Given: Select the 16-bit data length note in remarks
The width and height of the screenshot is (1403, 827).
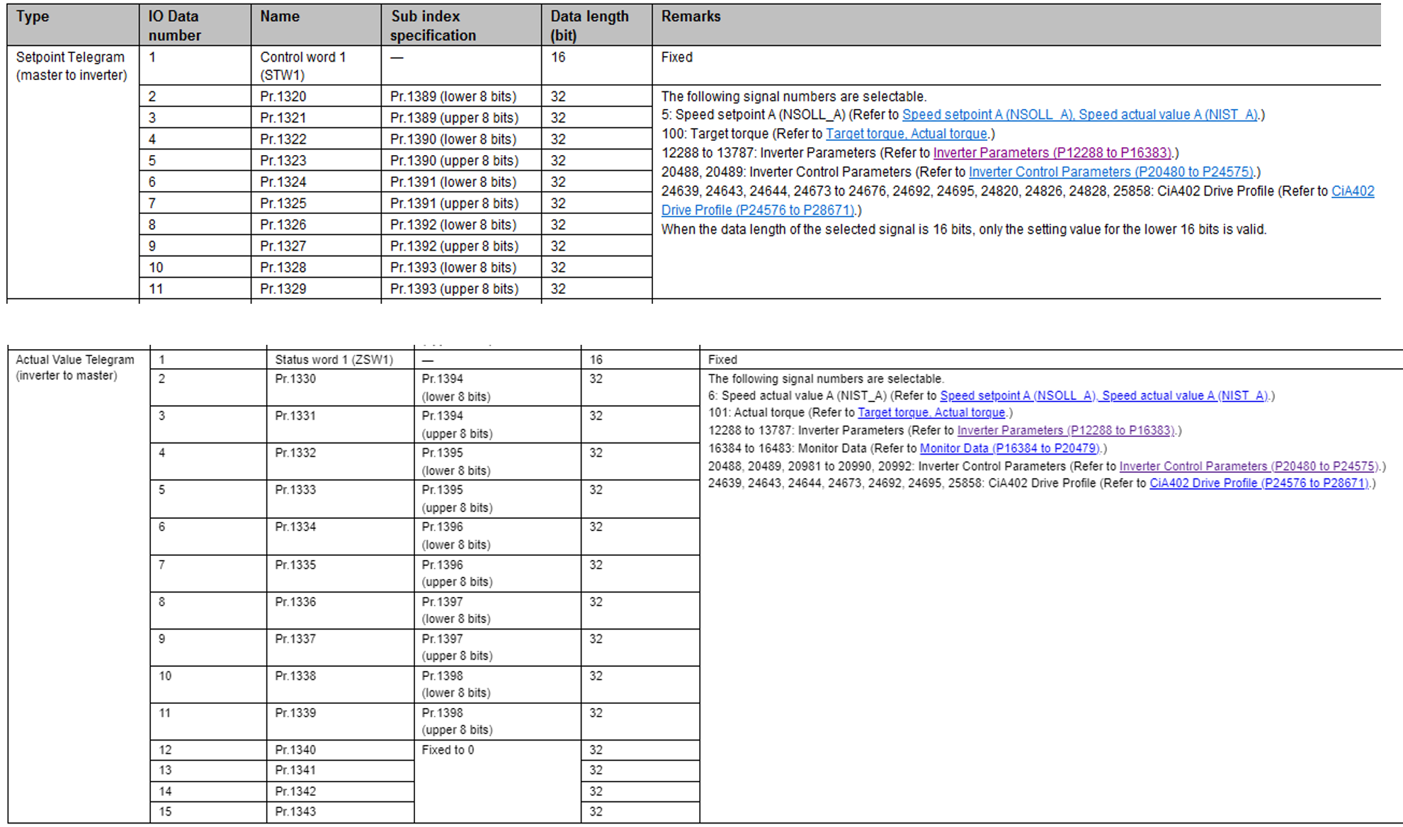Looking at the screenshot, I should [963, 229].
